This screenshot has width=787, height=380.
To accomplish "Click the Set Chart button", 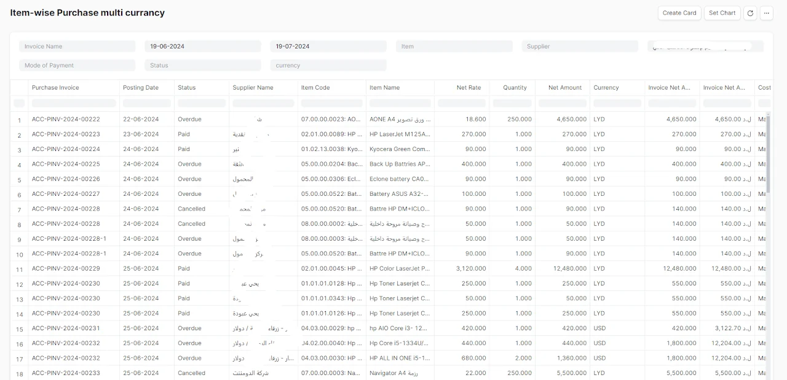I will point(722,13).
